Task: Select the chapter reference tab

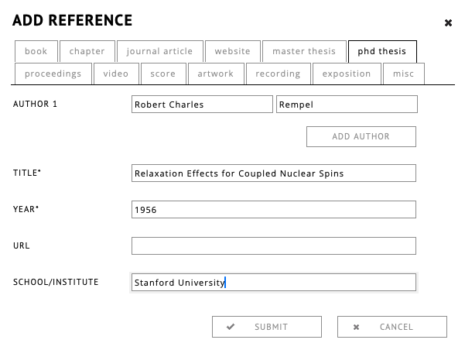Action: (x=87, y=51)
